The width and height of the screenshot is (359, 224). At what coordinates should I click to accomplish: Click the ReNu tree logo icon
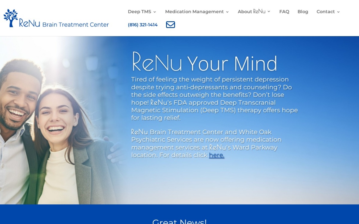click(11, 18)
